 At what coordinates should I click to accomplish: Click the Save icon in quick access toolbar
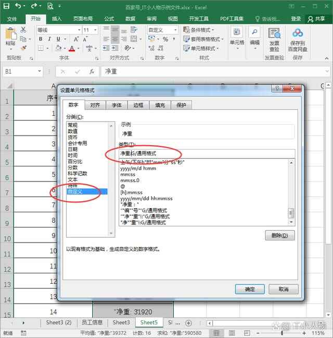tap(7, 6)
